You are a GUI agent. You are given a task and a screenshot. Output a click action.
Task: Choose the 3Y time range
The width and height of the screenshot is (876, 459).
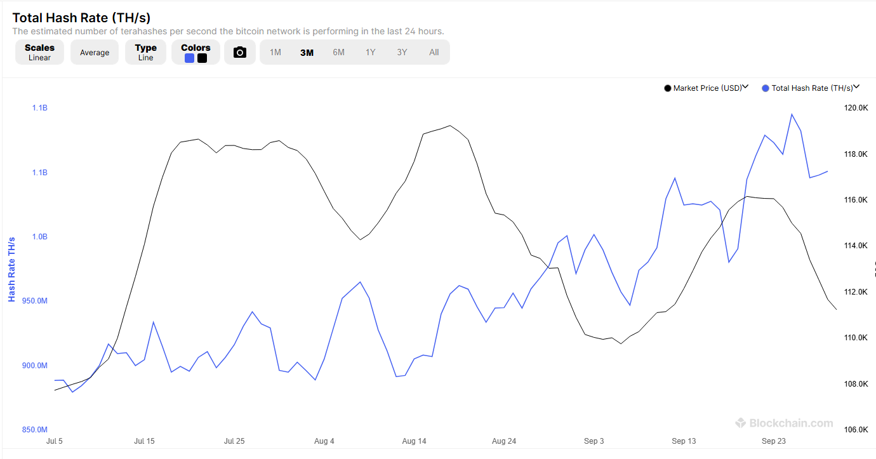pyautogui.click(x=402, y=53)
